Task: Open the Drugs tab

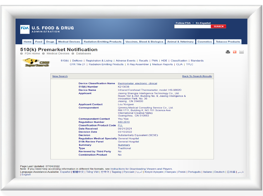Action: 50,42
